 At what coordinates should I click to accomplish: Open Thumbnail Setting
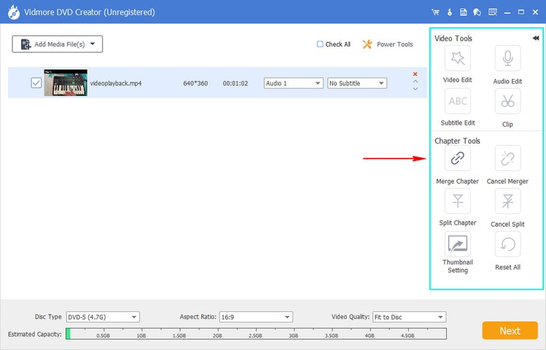pyautogui.click(x=457, y=243)
